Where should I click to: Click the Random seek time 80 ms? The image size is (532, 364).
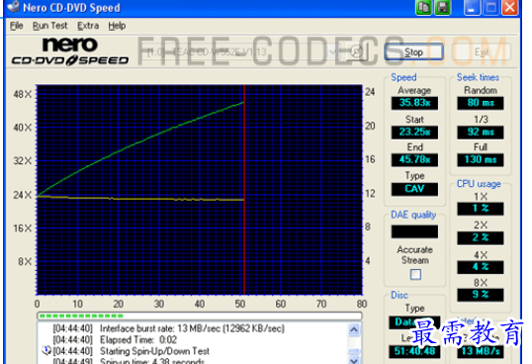pyautogui.click(x=481, y=103)
